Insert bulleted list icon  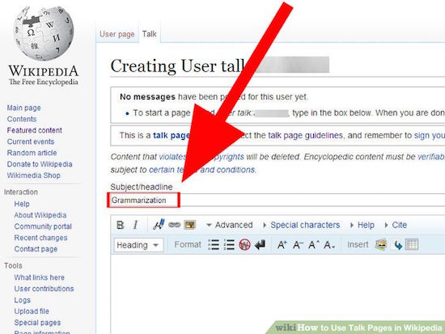214,244
